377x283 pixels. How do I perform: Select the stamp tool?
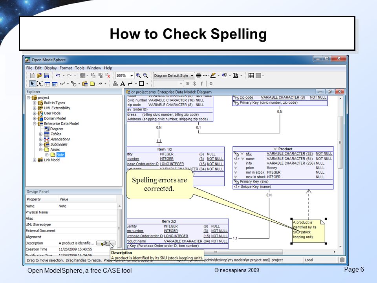[x=115, y=84]
